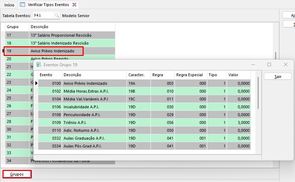The width and height of the screenshot is (295, 182).
Task: Select the Verificar Tipos Eventos tab
Action: click(x=48, y=5)
